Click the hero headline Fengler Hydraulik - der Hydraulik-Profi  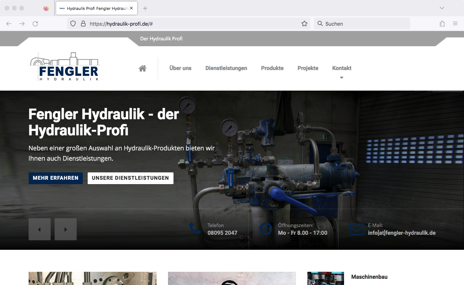point(104,122)
